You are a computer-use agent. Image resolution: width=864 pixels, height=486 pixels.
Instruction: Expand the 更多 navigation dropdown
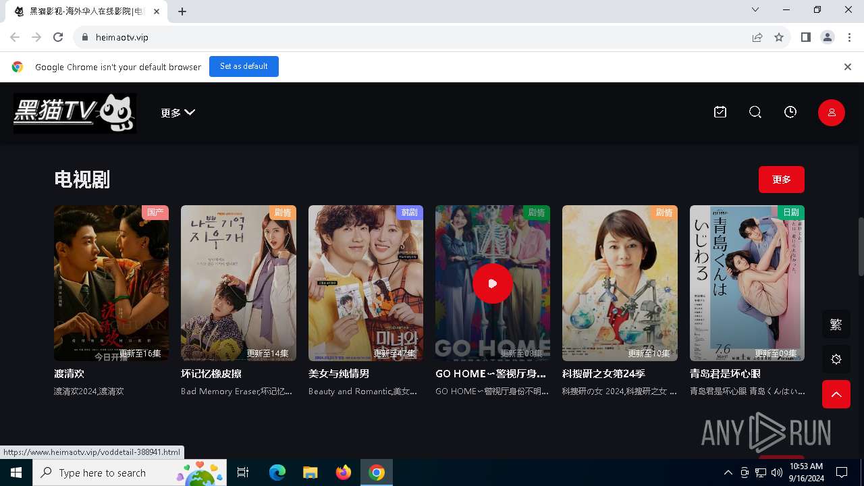pos(178,113)
